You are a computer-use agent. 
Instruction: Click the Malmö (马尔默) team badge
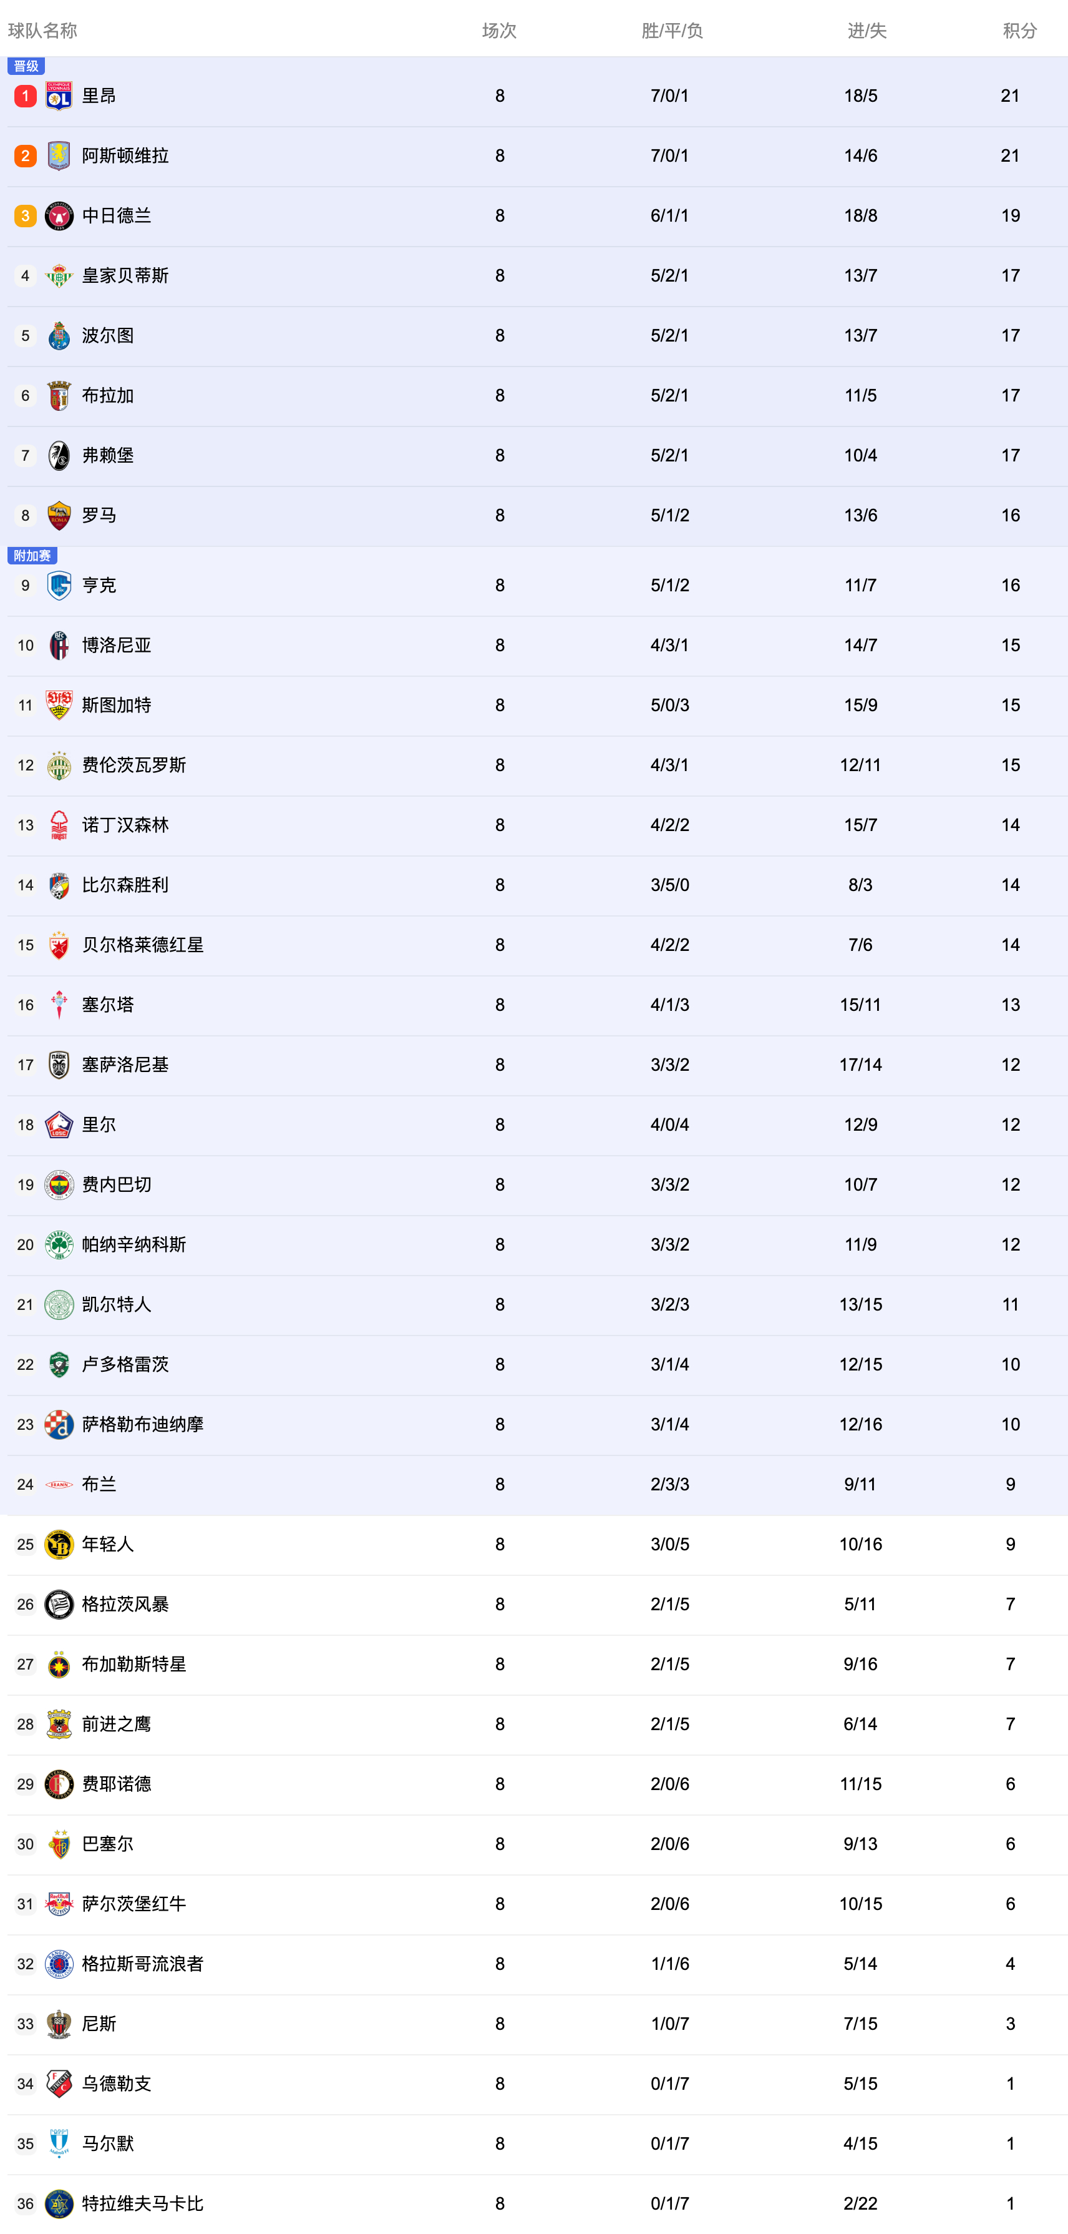[x=59, y=2144]
